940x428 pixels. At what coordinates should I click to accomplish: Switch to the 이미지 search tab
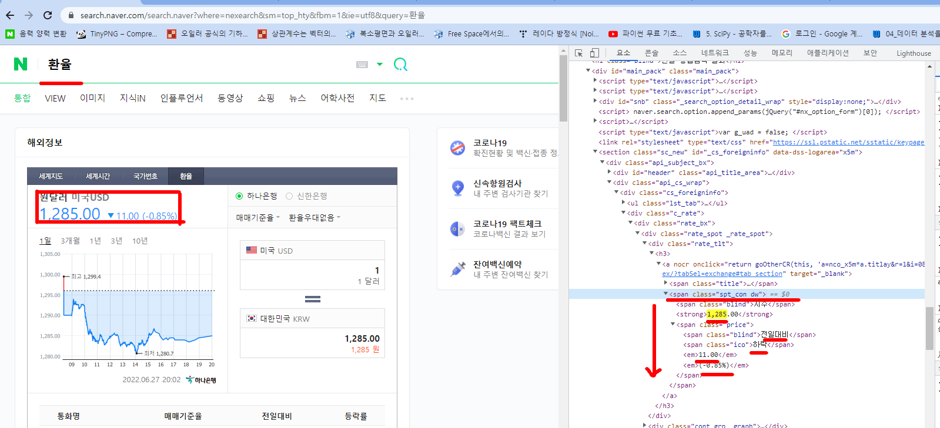click(x=92, y=98)
